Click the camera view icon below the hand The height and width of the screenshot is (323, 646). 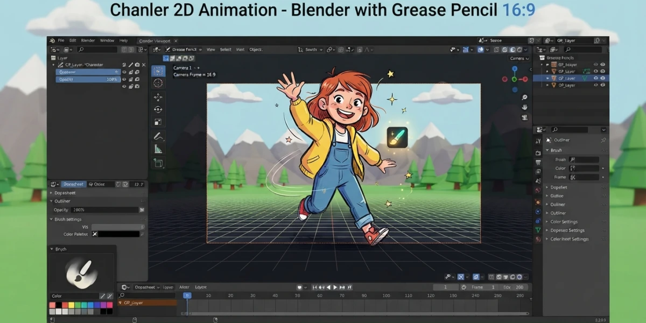524,116
